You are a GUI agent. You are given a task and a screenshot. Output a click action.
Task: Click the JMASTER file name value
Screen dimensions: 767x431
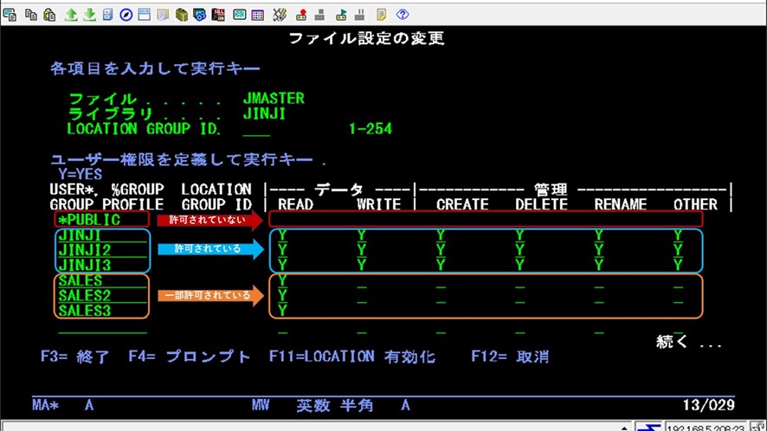point(274,99)
